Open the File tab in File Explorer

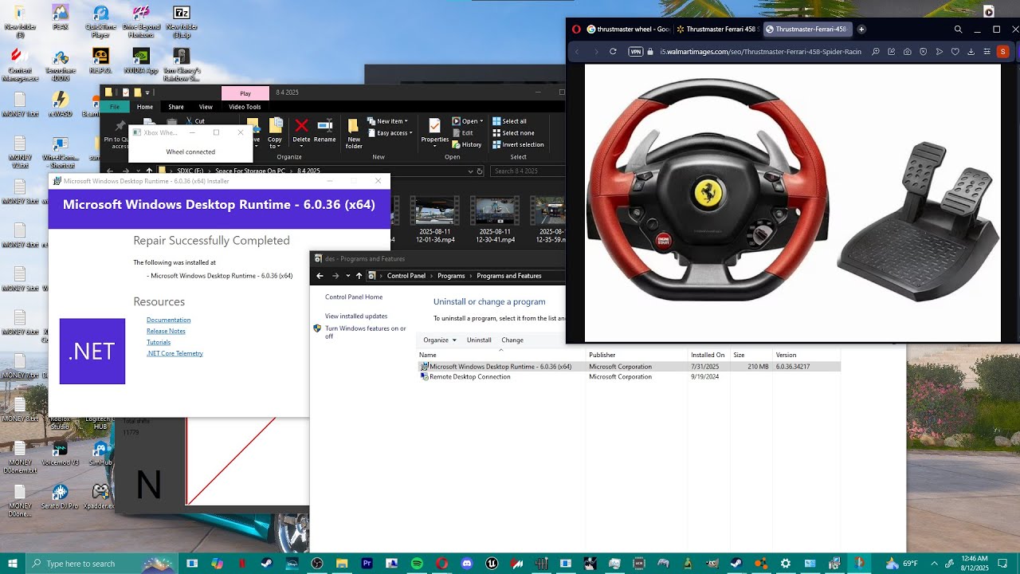tap(115, 107)
